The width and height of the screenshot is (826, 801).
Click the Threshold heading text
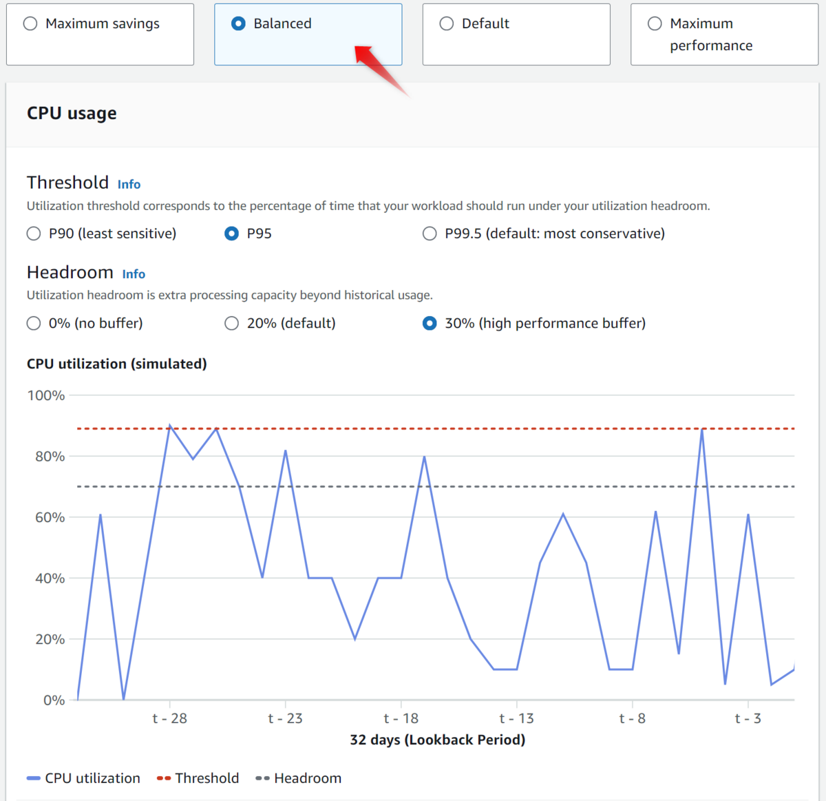[67, 183]
